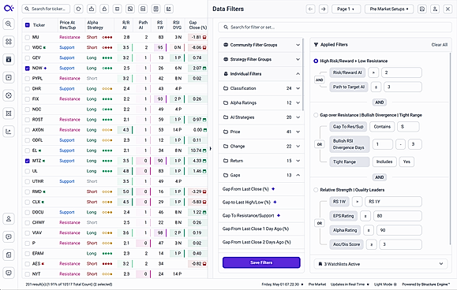Click Clear All in Applied Filters
Viewport: 457px width, 290px height.
pos(439,45)
